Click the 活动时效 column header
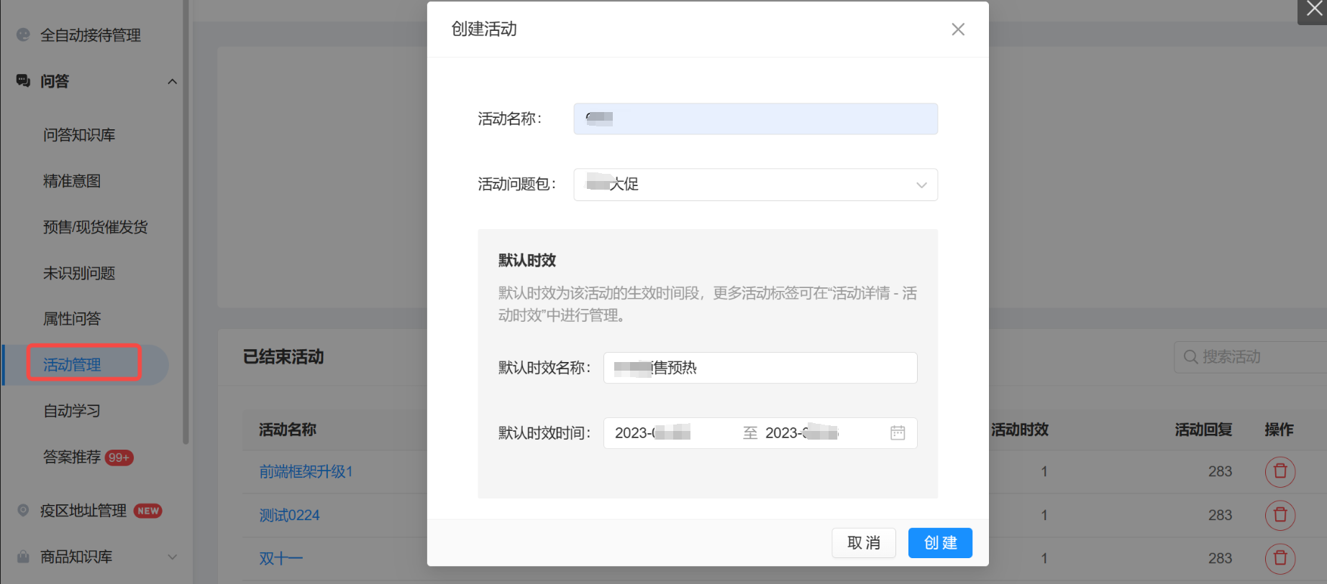Image resolution: width=1327 pixels, height=584 pixels. tap(1020, 430)
